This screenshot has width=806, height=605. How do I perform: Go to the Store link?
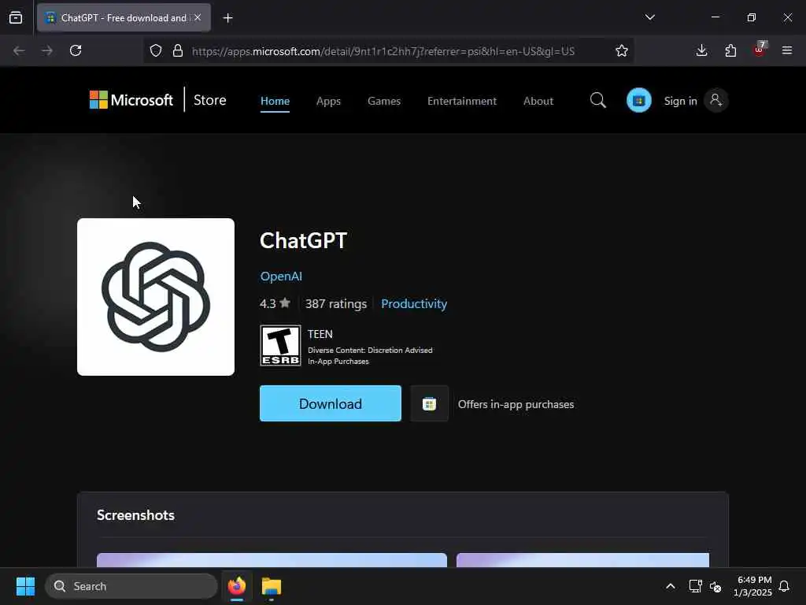point(209,100)
